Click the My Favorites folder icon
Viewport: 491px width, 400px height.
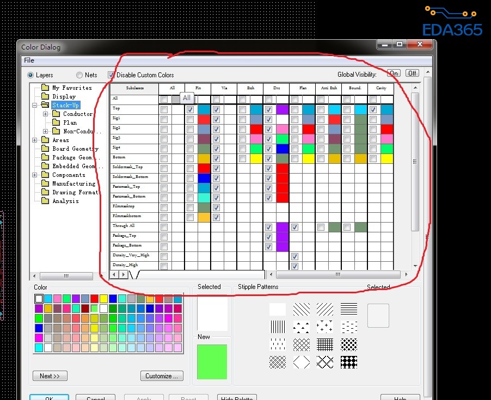point(45,87)
